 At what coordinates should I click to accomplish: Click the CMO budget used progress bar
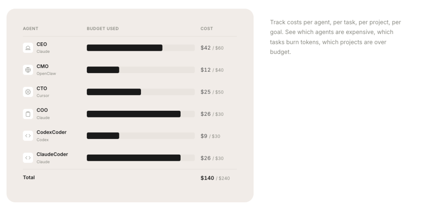(x=140, y=70)
